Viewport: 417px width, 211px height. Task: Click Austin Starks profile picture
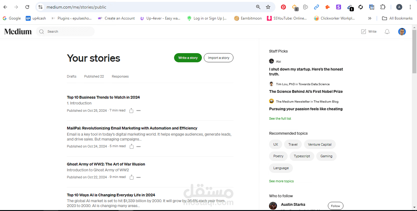[x=273, y=206]
